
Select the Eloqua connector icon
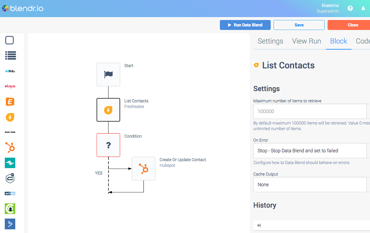coord(10,86)
